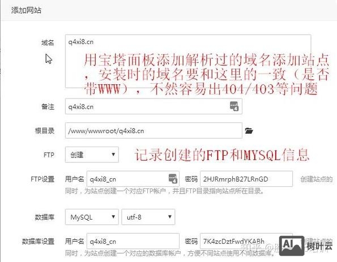Click the database account hint text at bottom
337x262 pixels.
click(170, 253)
